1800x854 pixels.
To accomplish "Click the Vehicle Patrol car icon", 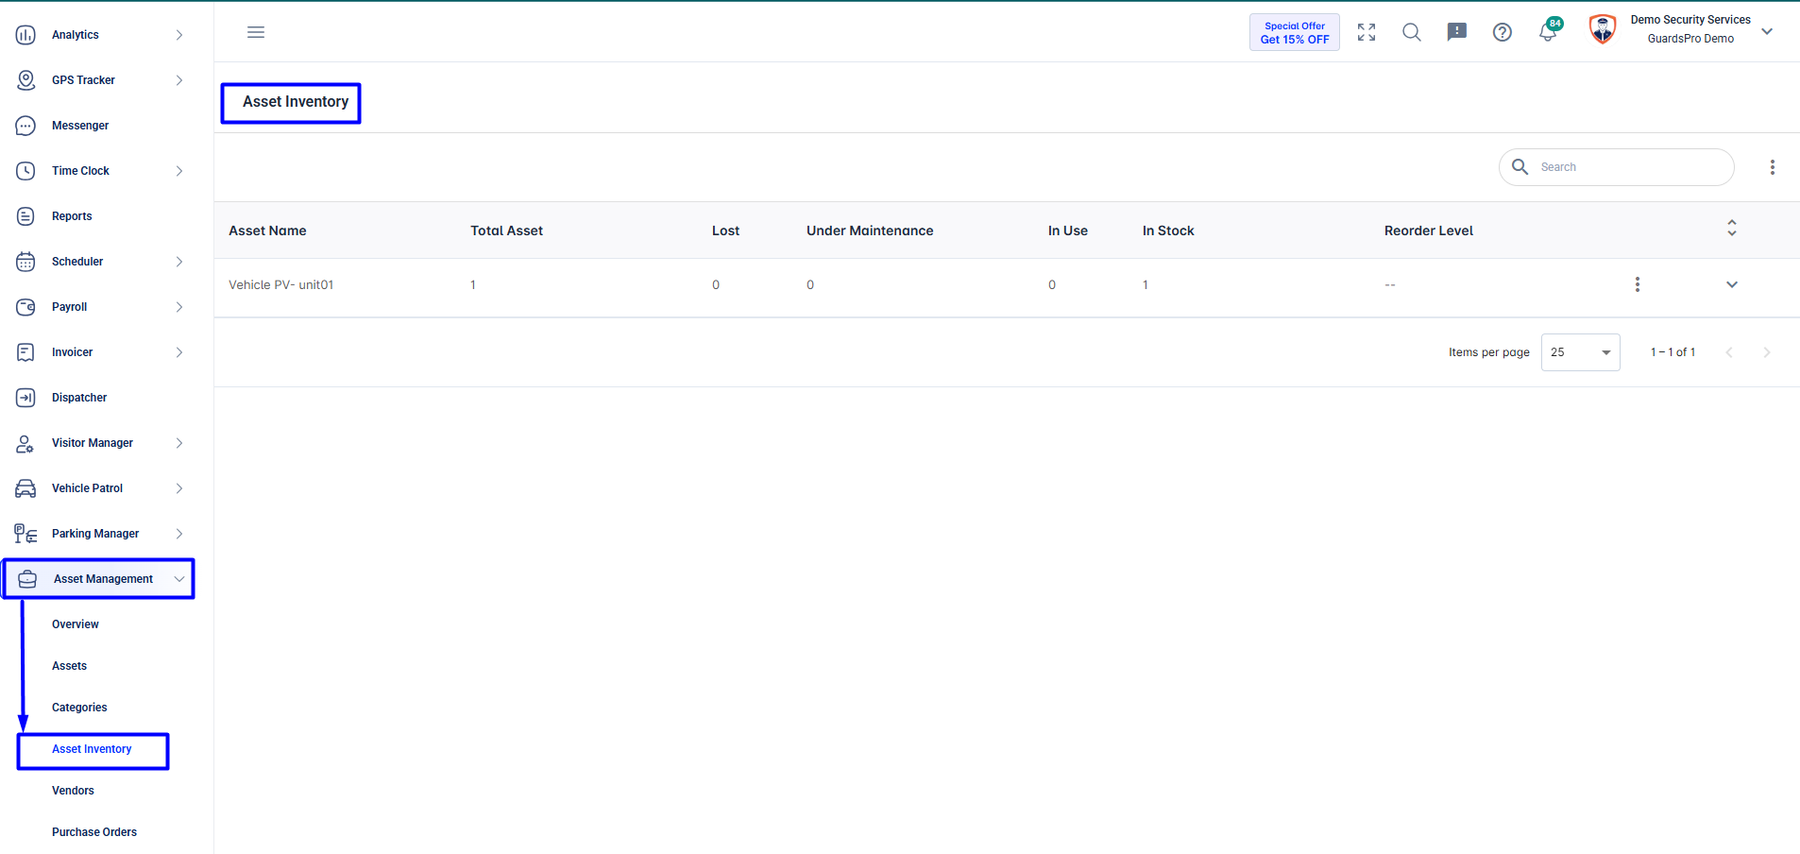I will tap(25, 488).
